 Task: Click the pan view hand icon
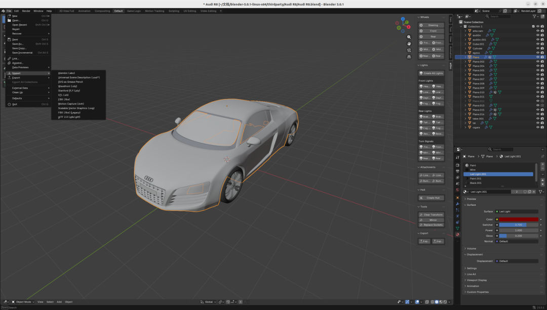tap(409, 43)
